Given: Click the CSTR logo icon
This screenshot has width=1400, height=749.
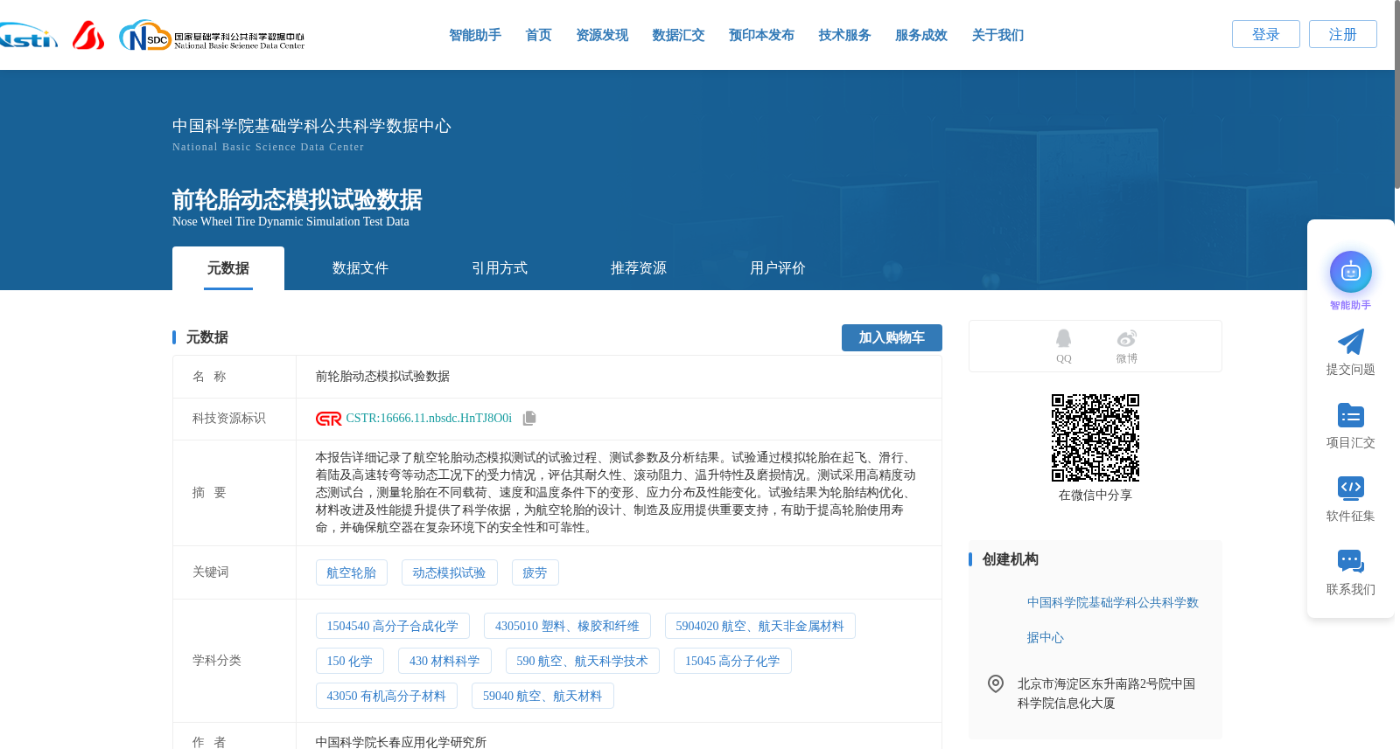Looking at the screenshot, I should [x=328, y=419].
